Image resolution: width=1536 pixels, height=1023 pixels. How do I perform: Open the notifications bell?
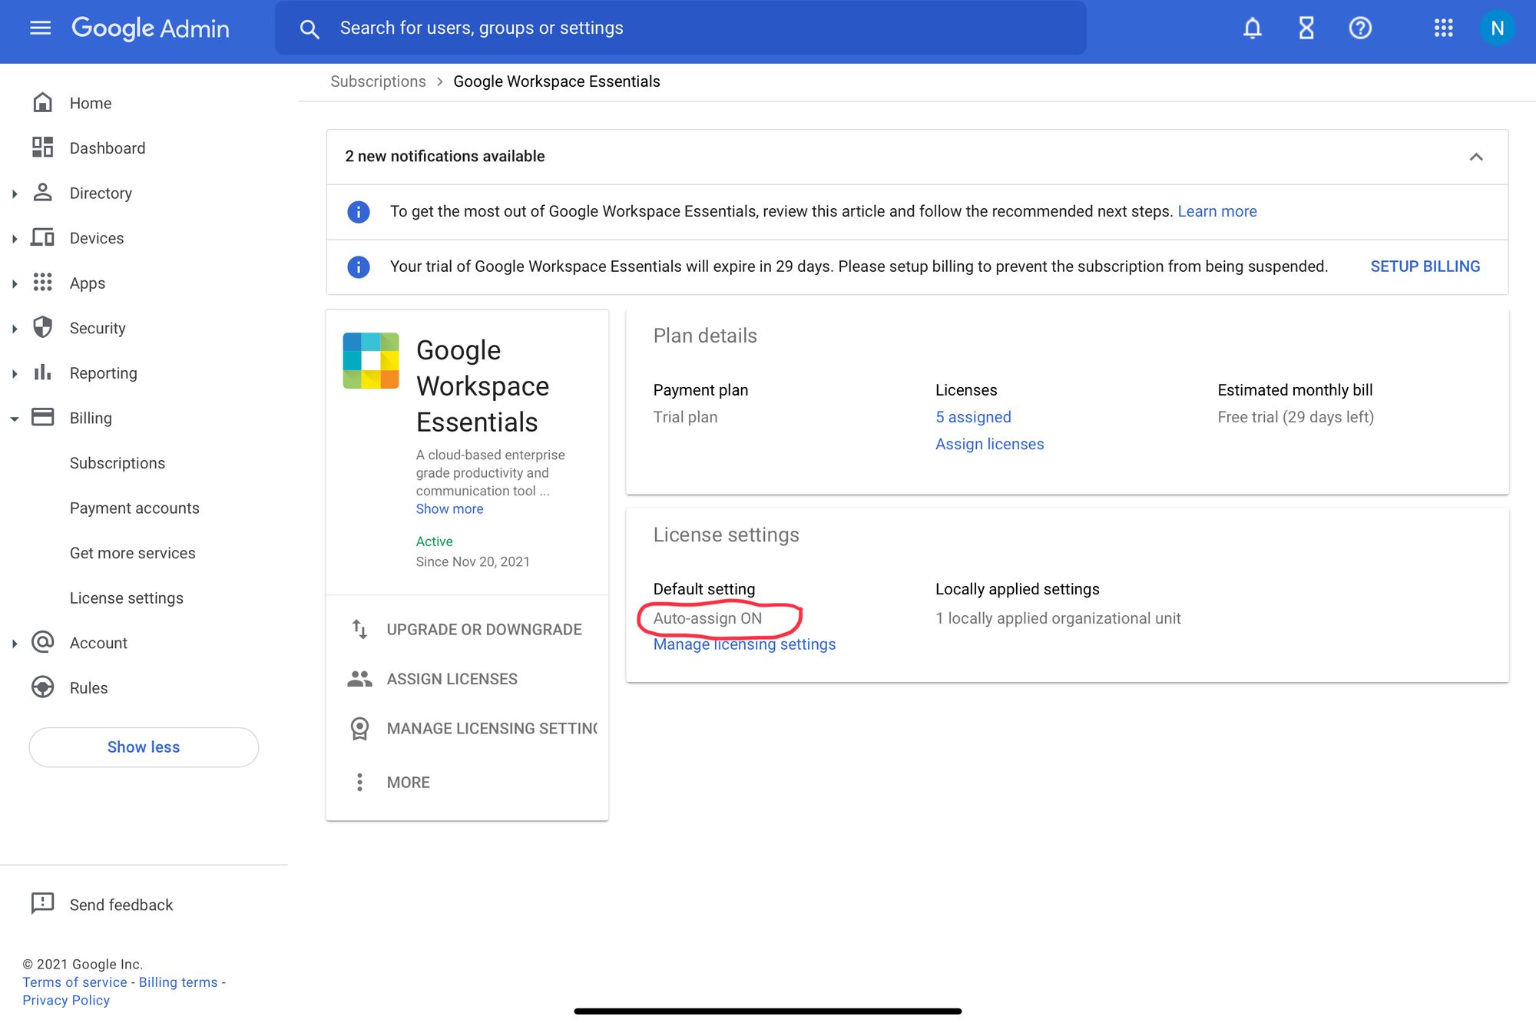coord(1253,28)
